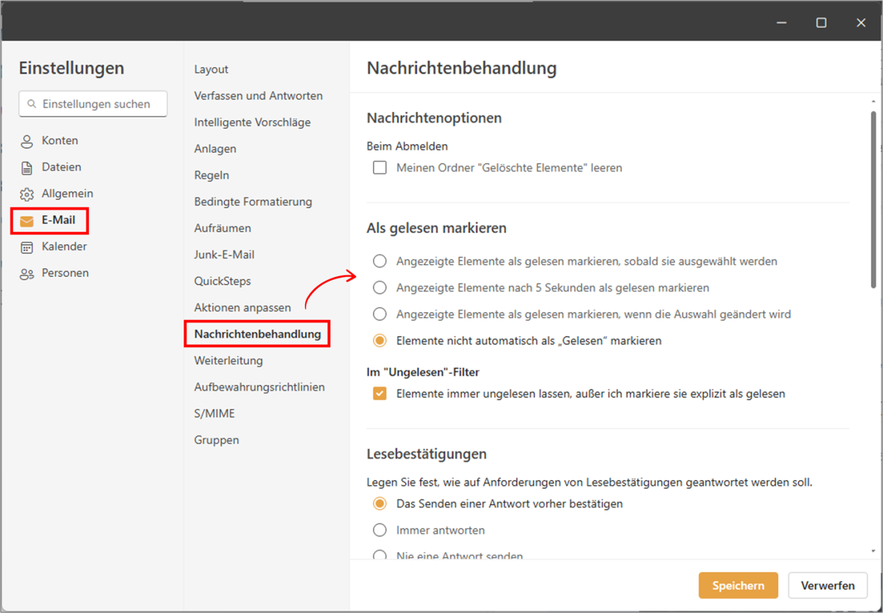Open Kalender settings via the calendar icon
Viewport: 883px width, 613px height.
[26, 247]
